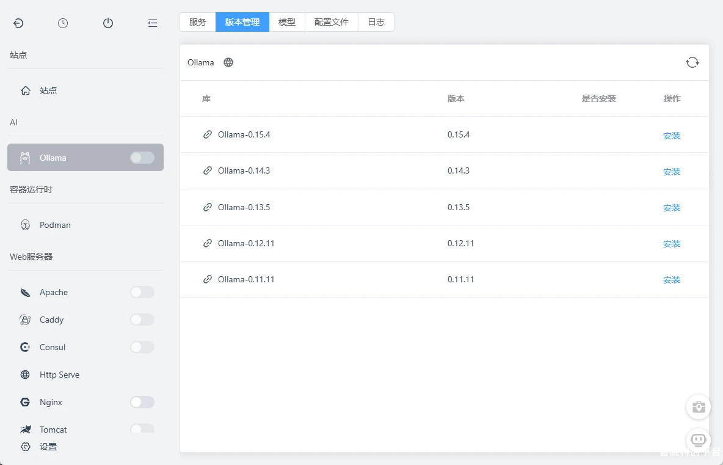Click the camera floating button
The image size is (723, 465).
[x=698, y=407]
